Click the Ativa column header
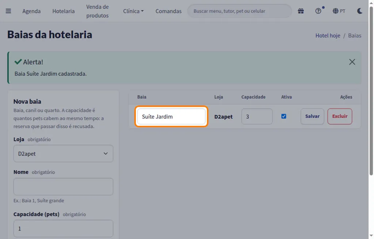The width and height of the screenshot is (374, 239). pyautogui.click(x=286, y=97)
